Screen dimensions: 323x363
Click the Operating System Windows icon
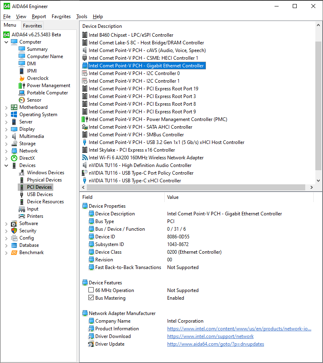[14, 115]
